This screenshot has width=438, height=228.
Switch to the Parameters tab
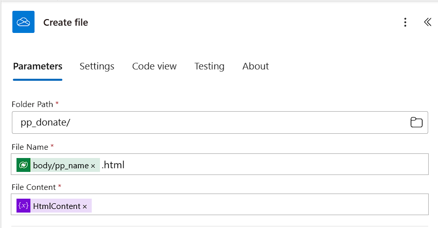38,66
